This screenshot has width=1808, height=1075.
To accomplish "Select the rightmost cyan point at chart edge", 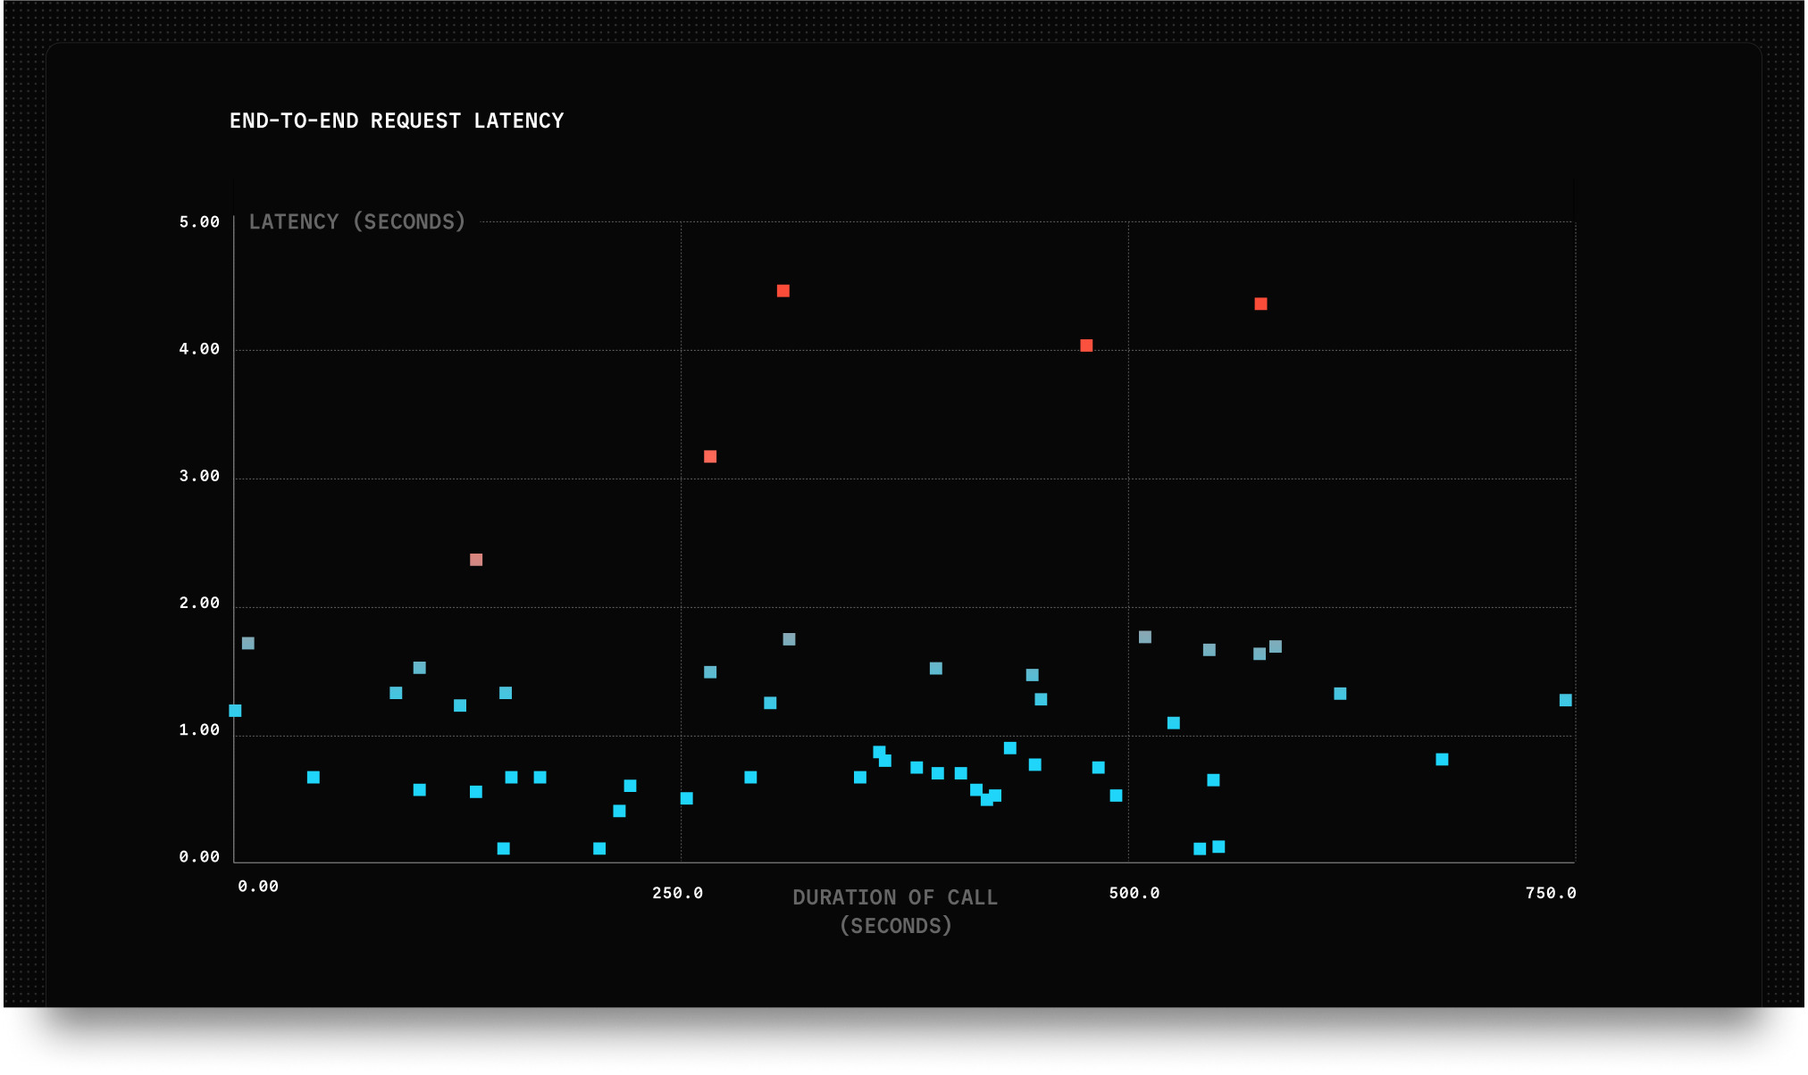I will pos(1565,700).
